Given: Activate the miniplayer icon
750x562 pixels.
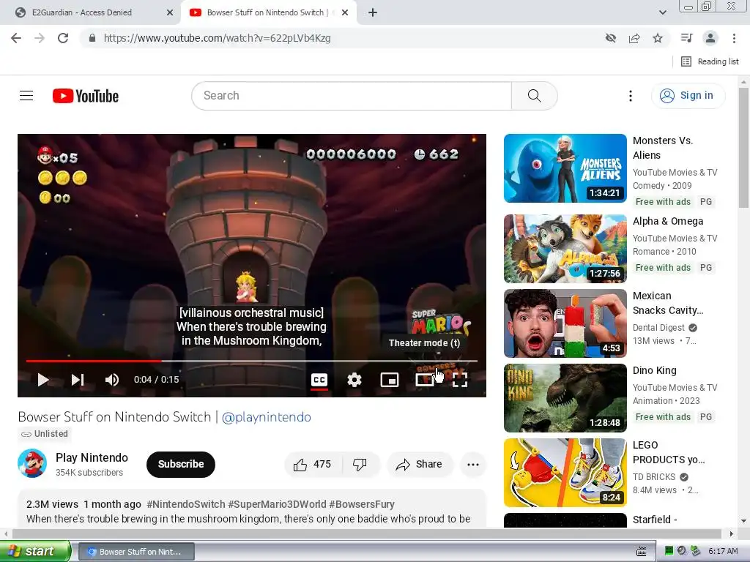Looking at the screenshot, I should (390, 380).
